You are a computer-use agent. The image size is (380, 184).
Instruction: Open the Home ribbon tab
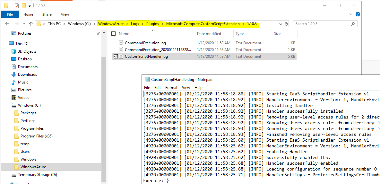point(28,14)
